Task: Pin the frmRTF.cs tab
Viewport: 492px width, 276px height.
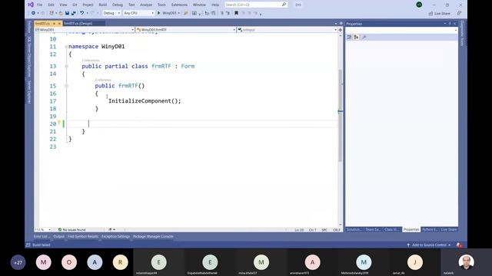Action: (x=54, y=24)
